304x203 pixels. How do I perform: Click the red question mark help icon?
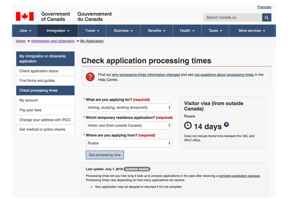pyautogui.click(x=90, y=77)
